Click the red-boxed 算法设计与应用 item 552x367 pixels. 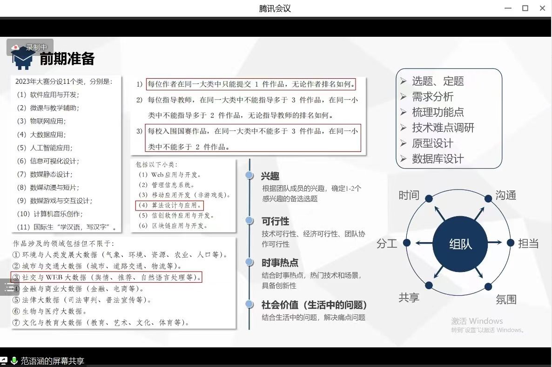click(170, 205)
